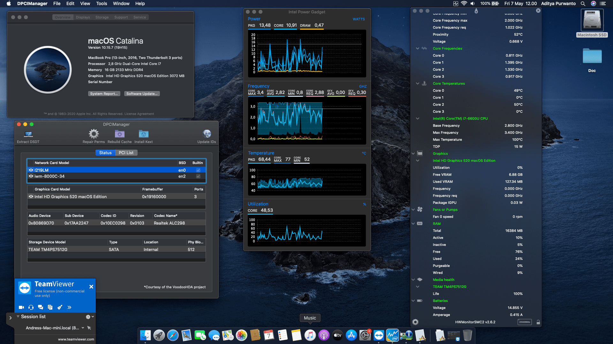Click the TeamViewer whiteboard brush icon
Image resolution: width=613 pixels, height=344 pixels.
(x=60, y=307)
